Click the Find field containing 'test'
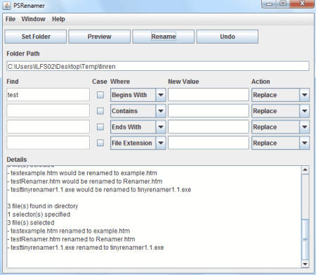Viewport: 316px width, 275px height. point(48,95)
